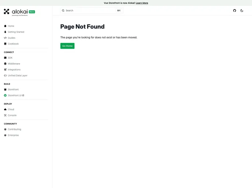Click the Contributing people icon

(5, 129)
